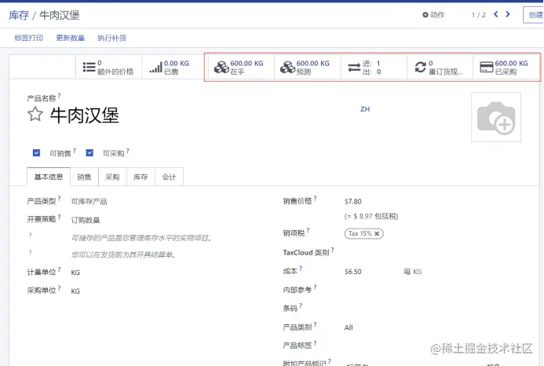Show help tooltip for 销售价格
This screenshot has width=544, height=366.
click(x=315, y=198)
